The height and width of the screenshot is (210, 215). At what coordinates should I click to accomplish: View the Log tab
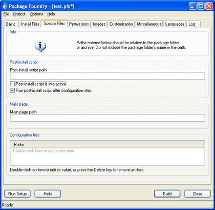coord(193,24)
